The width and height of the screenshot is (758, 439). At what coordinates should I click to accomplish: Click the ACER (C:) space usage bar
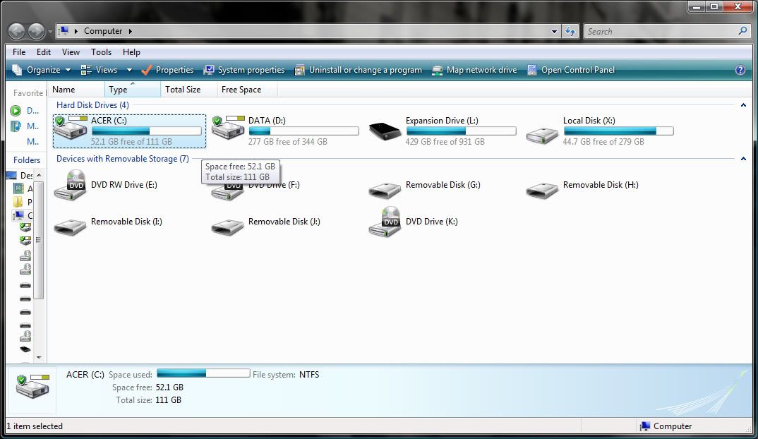pyautogui.click(x=147, y=131)
